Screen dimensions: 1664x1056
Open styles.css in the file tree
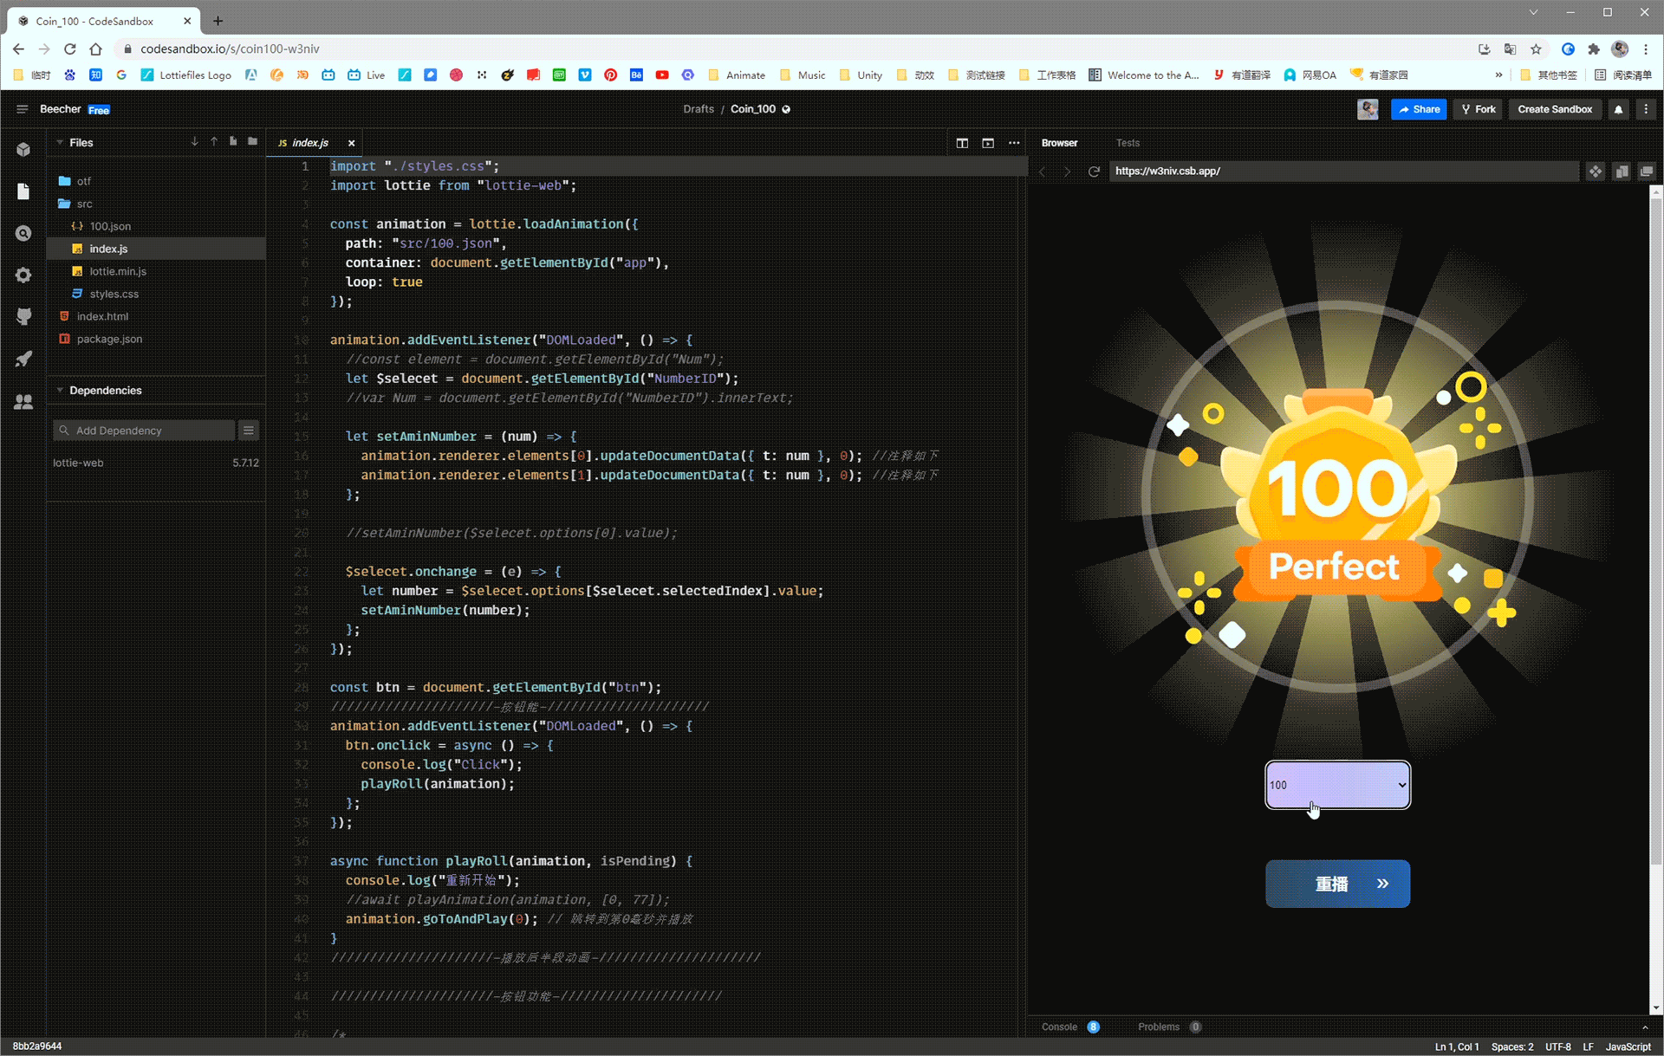click(x=114, y=294)
